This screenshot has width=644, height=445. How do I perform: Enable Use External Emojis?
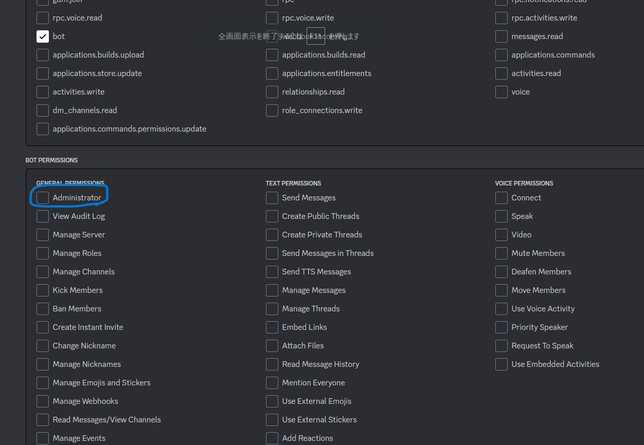tap(272, 401)
